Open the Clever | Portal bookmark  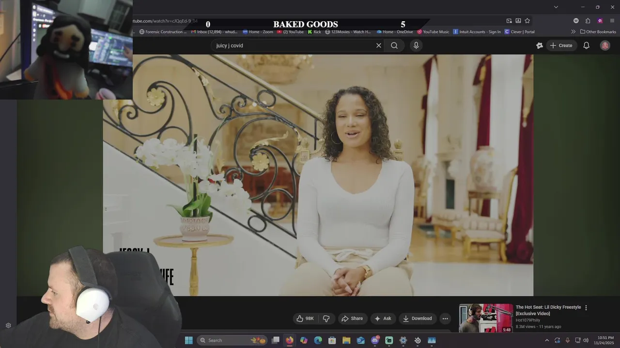(519, 32)
